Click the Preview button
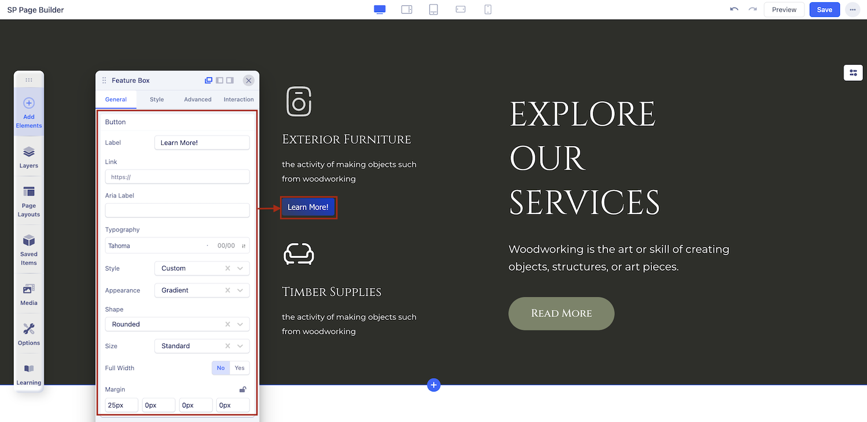Image resolution: width=867 pixels, height=422 pixels. 784,10
